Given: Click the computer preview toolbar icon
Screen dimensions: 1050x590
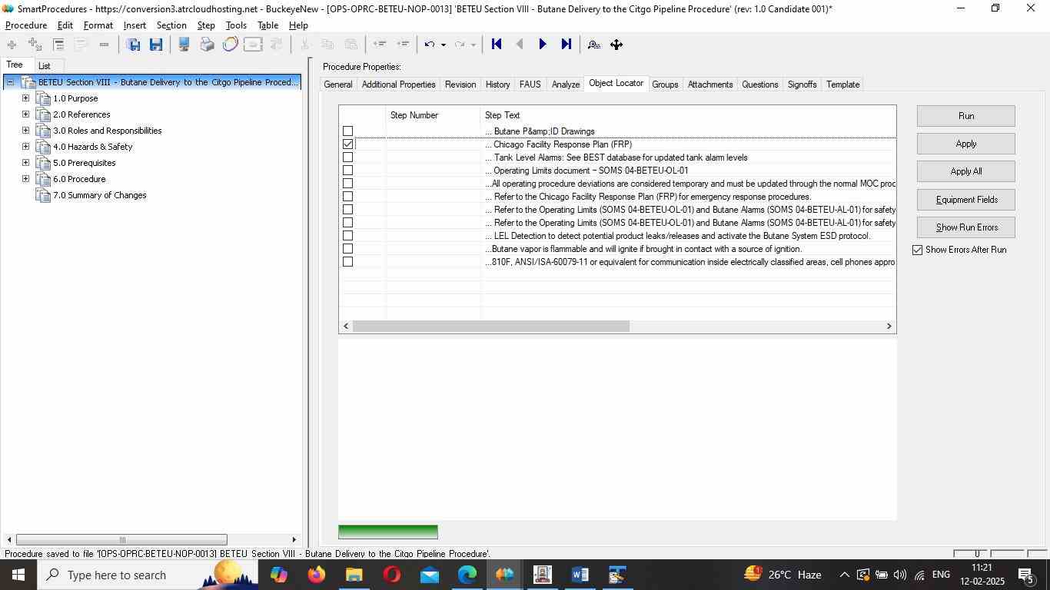Looking at the screenshot, I should (184, 45).
